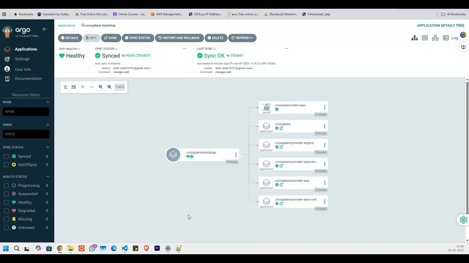Open Chrome from the Windows taskbar
Screen dimensions: 469x263
pyautogui.click(x=60, y=248)
